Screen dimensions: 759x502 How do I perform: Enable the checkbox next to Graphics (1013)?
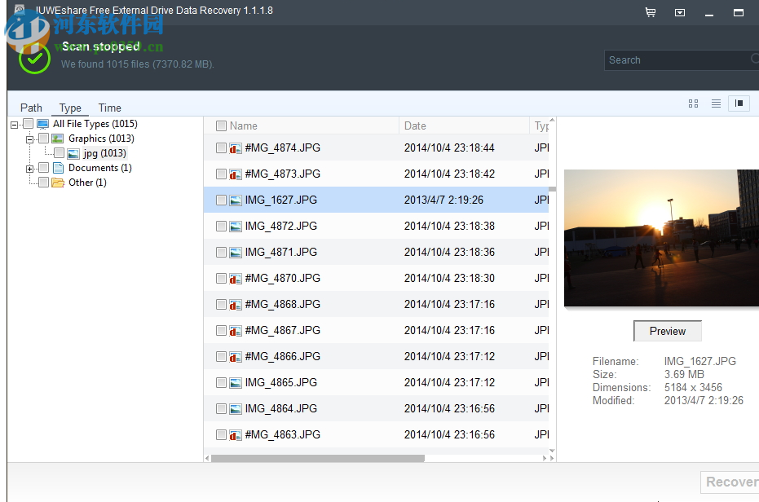[43, 138]
